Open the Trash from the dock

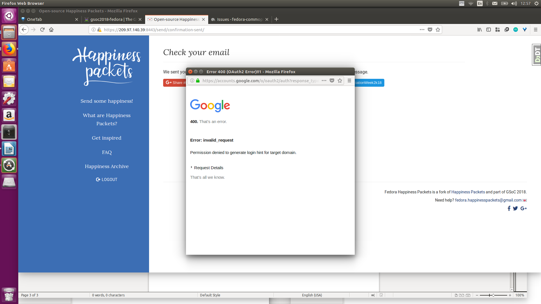tap(9, 295)
